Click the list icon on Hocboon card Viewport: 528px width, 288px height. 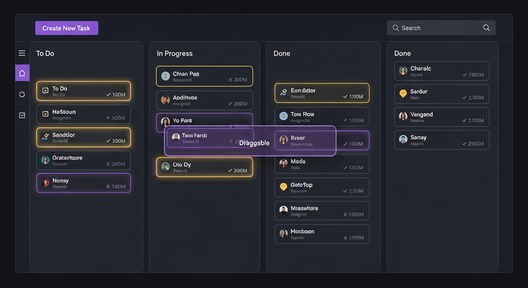[345, 238]
